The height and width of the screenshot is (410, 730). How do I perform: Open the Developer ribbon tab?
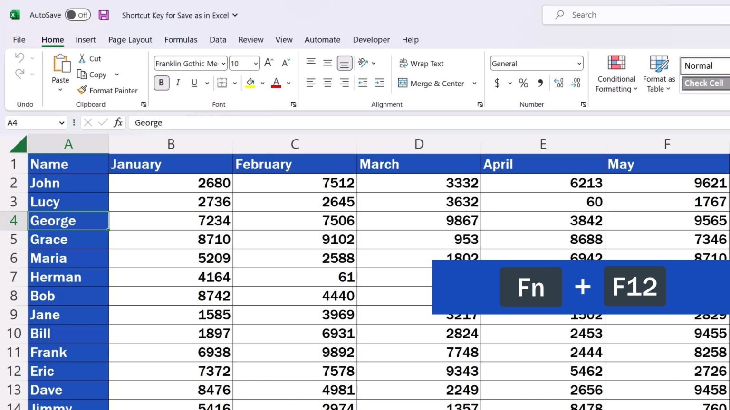click(371, 40)
